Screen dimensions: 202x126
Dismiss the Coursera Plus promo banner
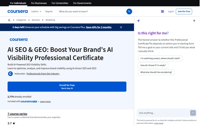coord(121,27)
